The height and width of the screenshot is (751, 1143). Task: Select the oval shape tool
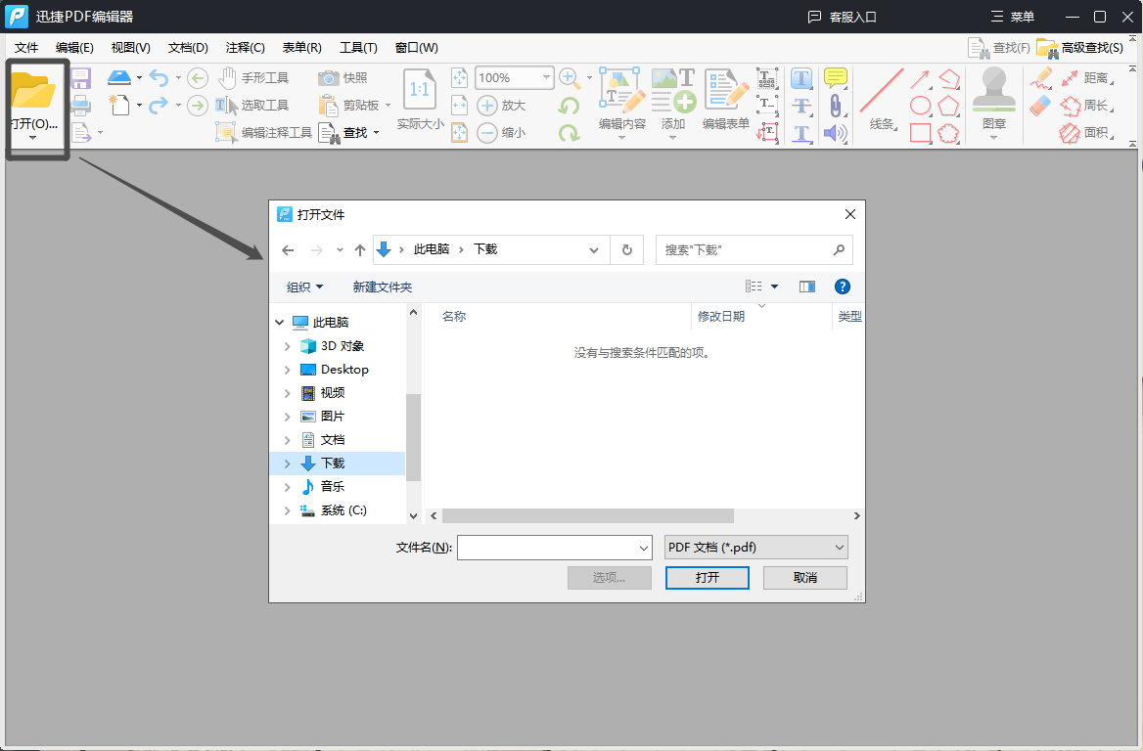point(921,106)
